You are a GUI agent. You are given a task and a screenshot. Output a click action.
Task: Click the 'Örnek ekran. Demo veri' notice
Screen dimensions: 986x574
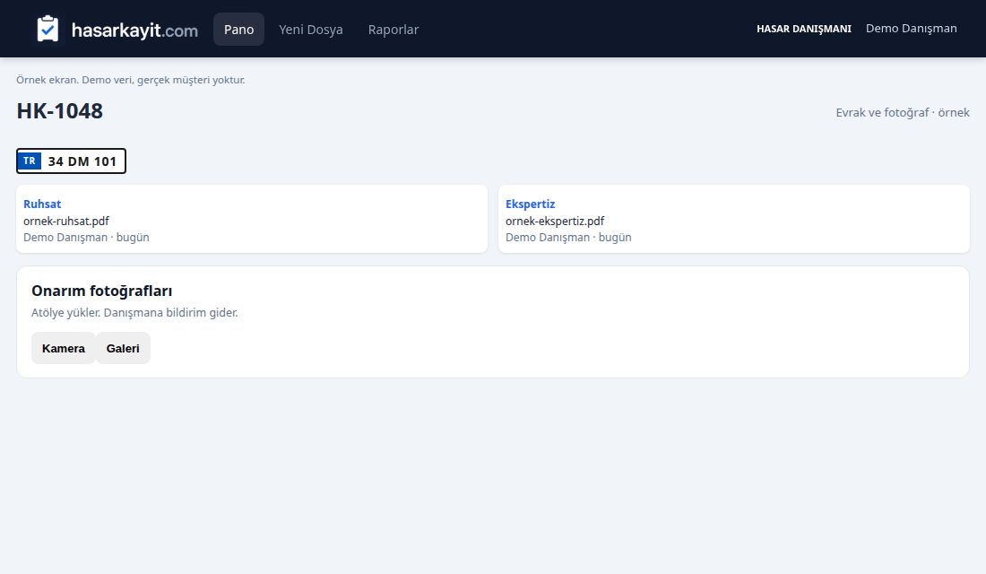[131, 80]
